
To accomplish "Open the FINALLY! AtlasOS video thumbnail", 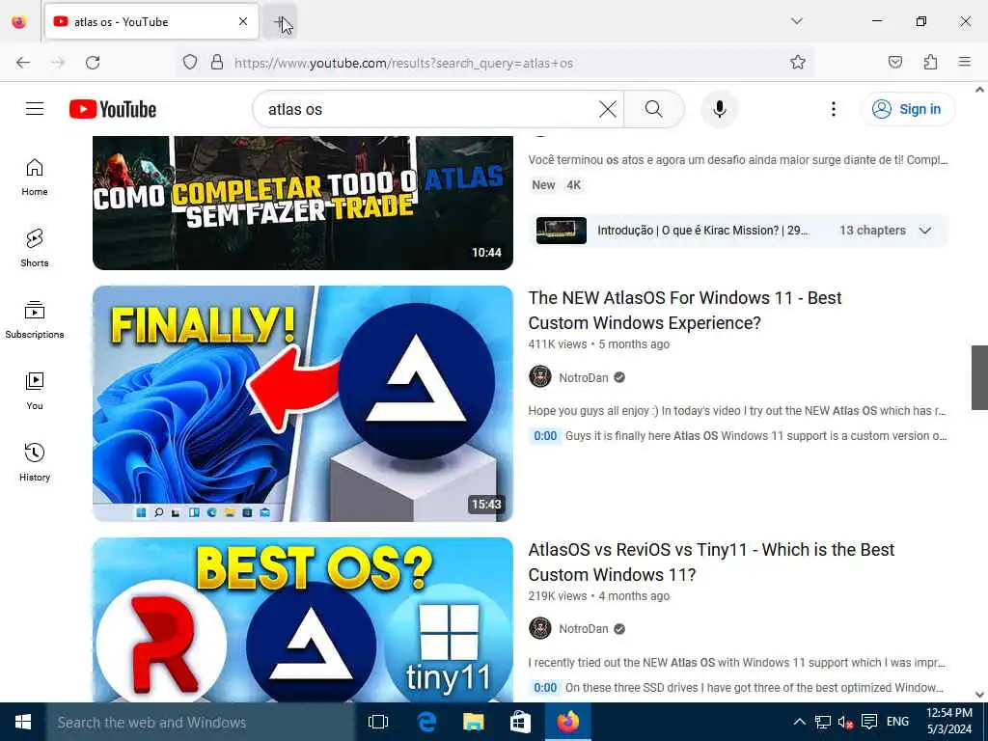I will click(x=302, y=403).
